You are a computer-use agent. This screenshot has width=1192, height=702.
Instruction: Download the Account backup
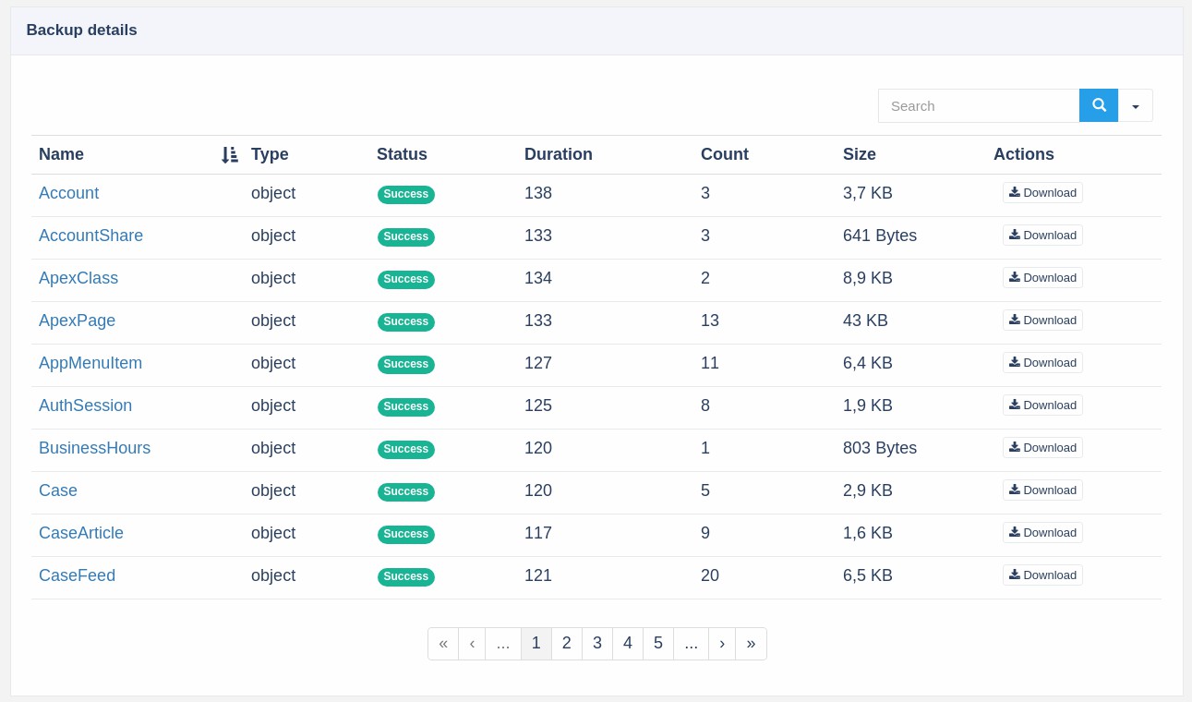coord(1042,192)
